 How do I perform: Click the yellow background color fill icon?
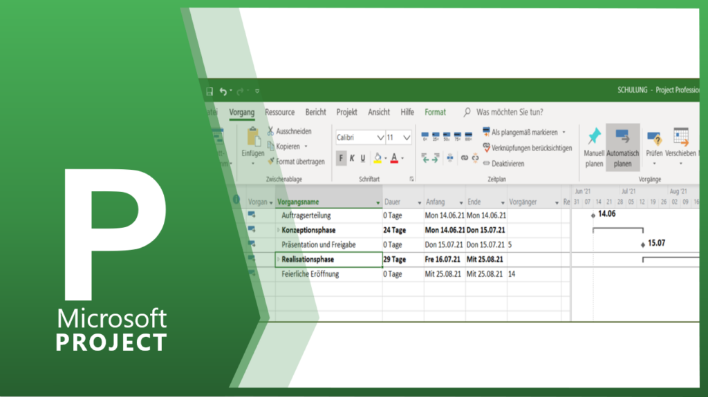point(378,158)
